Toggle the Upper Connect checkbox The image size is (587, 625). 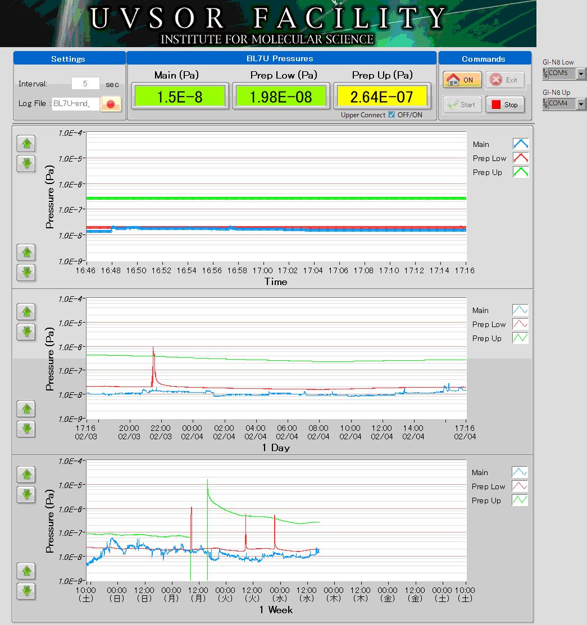click(392, 115)
